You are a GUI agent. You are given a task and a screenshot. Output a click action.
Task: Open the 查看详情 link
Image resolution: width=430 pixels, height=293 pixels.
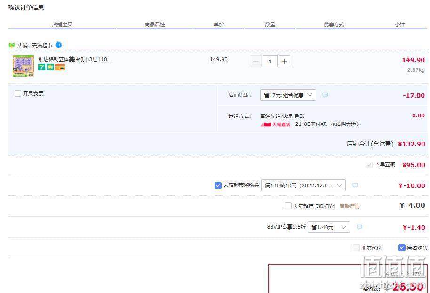pyautogui.click(x=350, y=206)
